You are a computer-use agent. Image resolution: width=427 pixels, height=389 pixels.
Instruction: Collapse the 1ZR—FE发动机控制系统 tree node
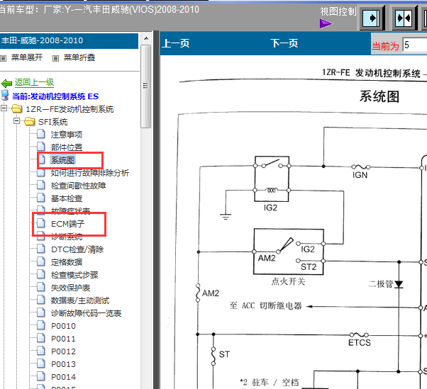4,108
